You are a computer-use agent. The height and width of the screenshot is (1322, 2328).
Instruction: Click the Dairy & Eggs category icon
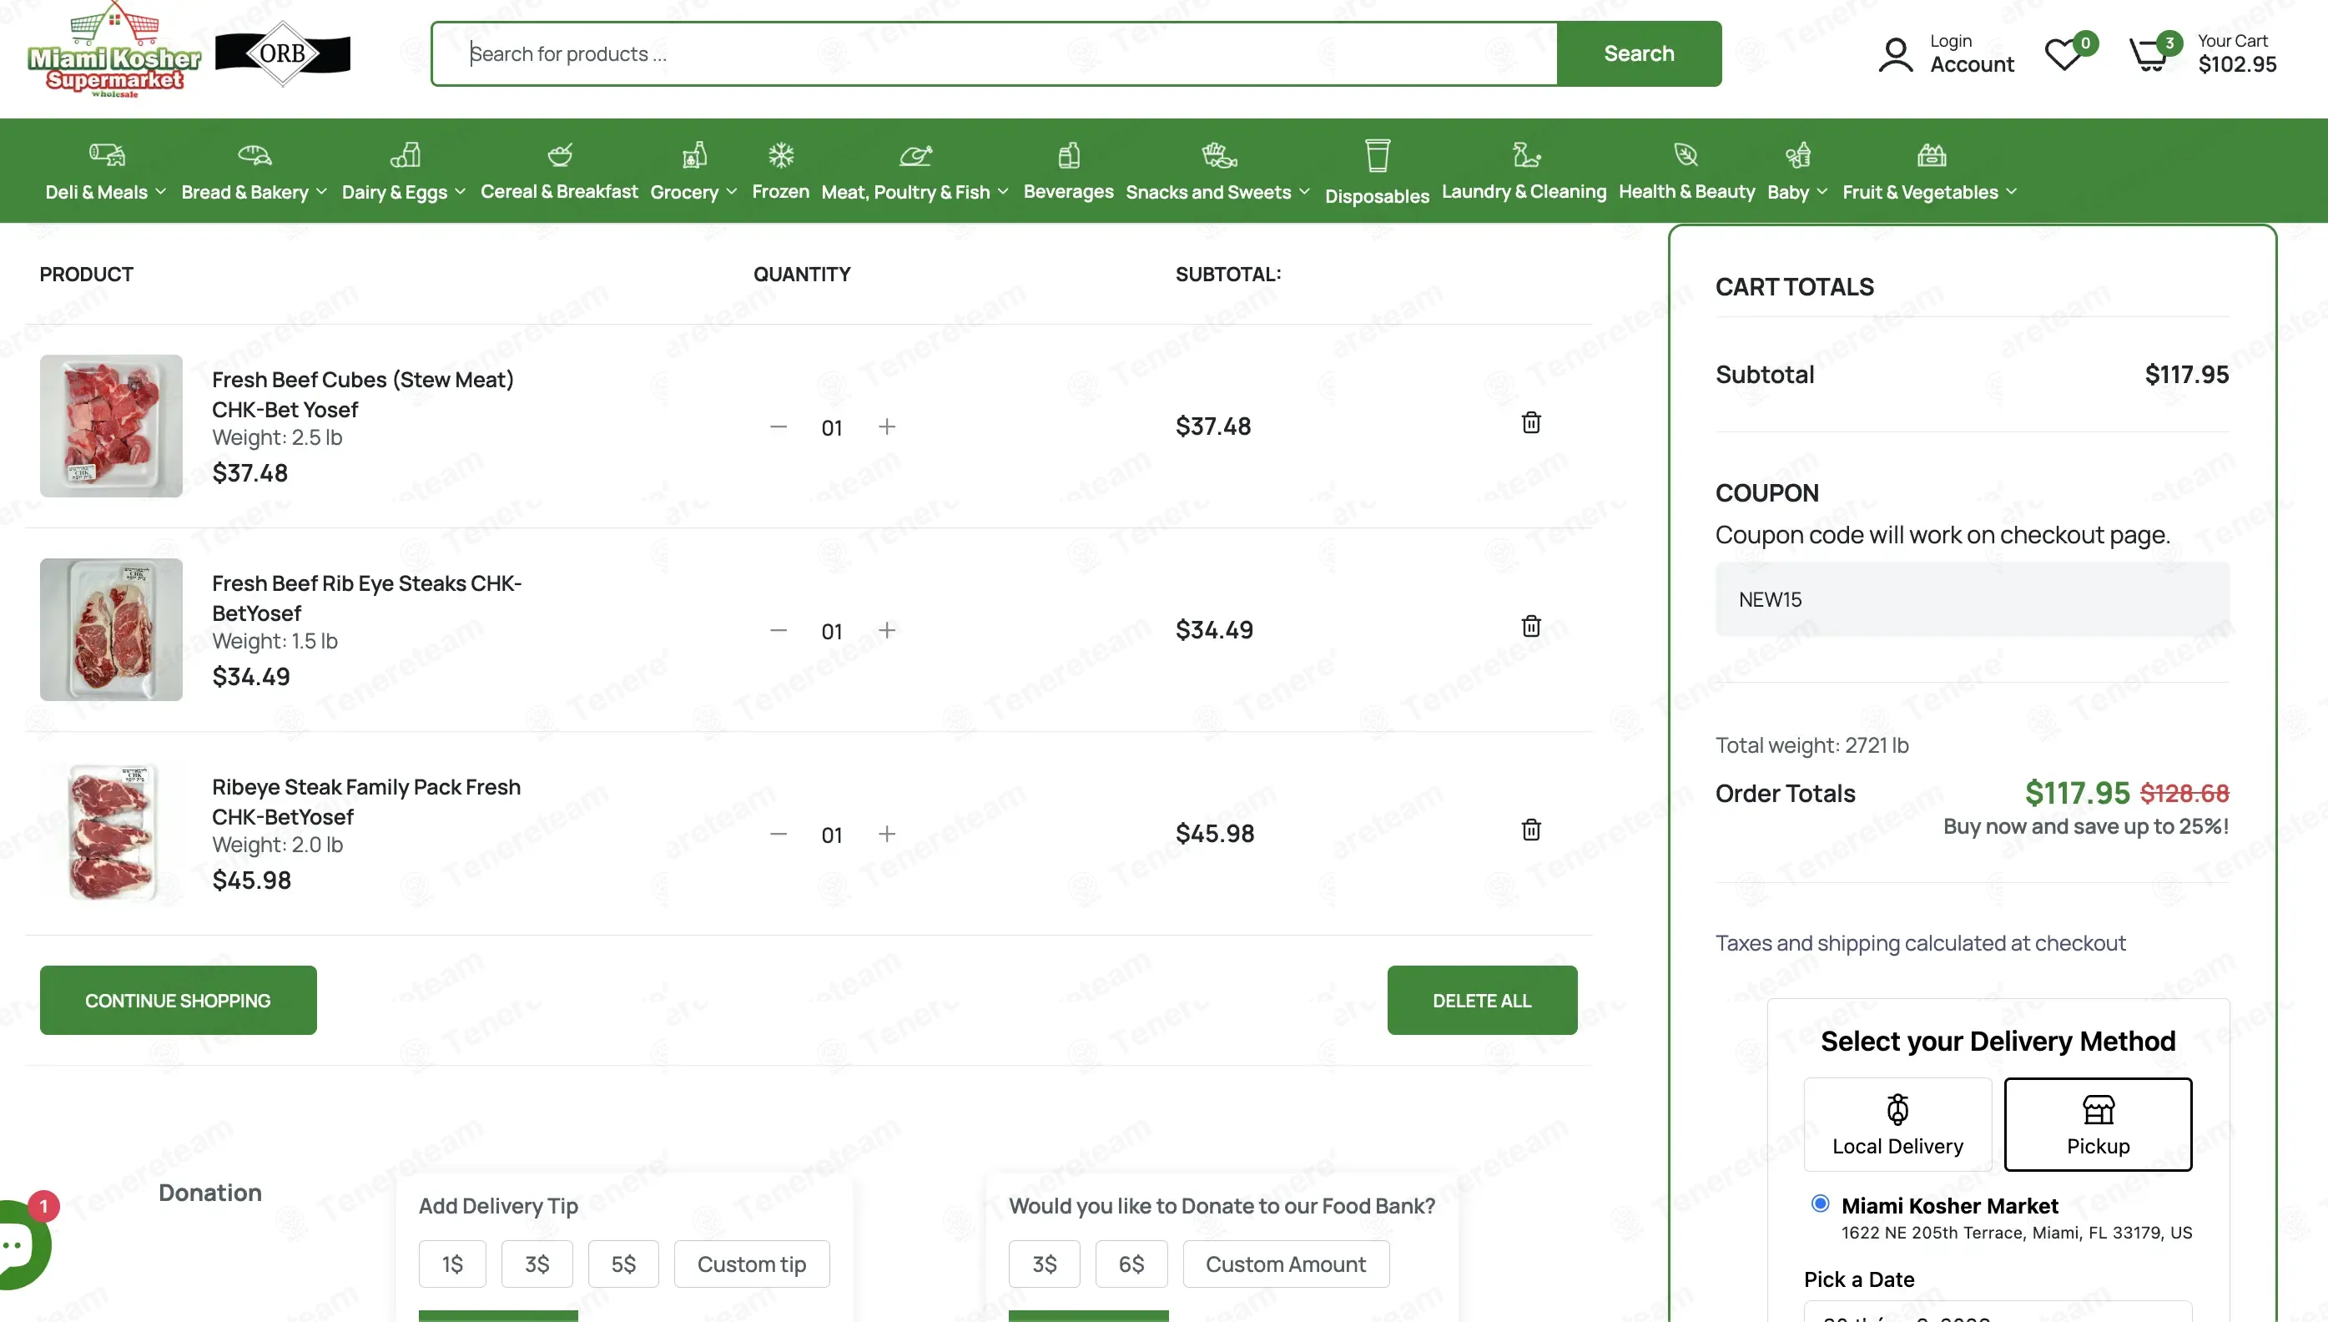(x=405, y=154)
